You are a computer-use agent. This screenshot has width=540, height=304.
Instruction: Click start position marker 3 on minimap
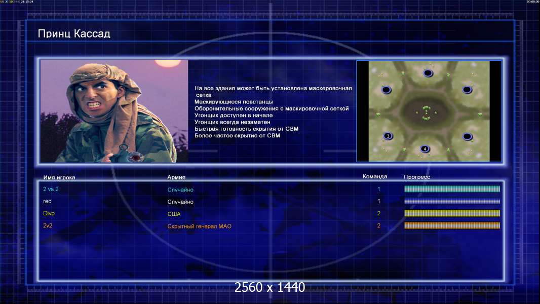(x=388, y=136)
